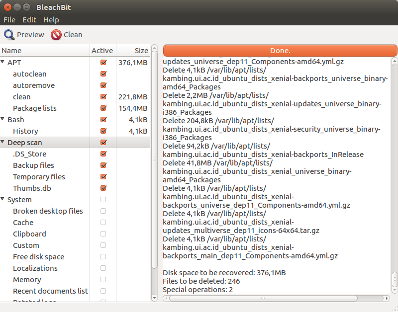Click the log horizontal scroll-left arrow
398x312 pixels.
point(166,298)
